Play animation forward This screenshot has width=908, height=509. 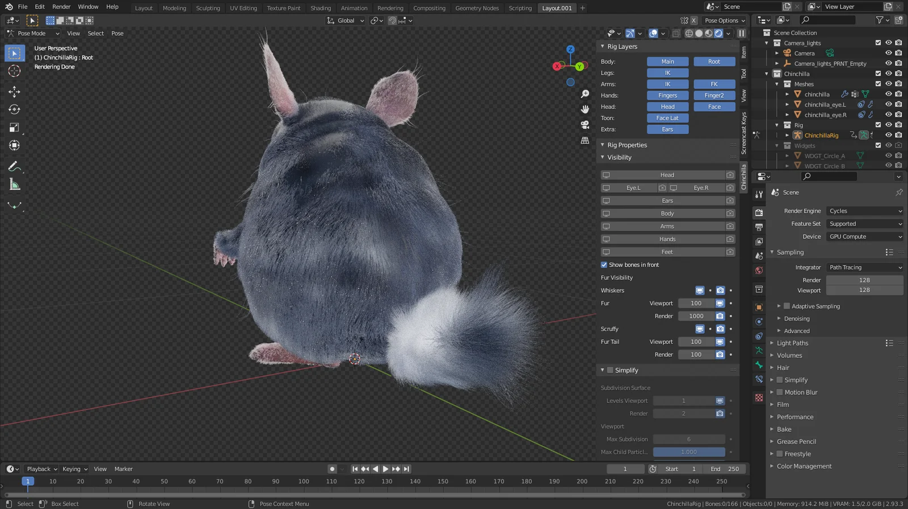click(x=385, y=469)
